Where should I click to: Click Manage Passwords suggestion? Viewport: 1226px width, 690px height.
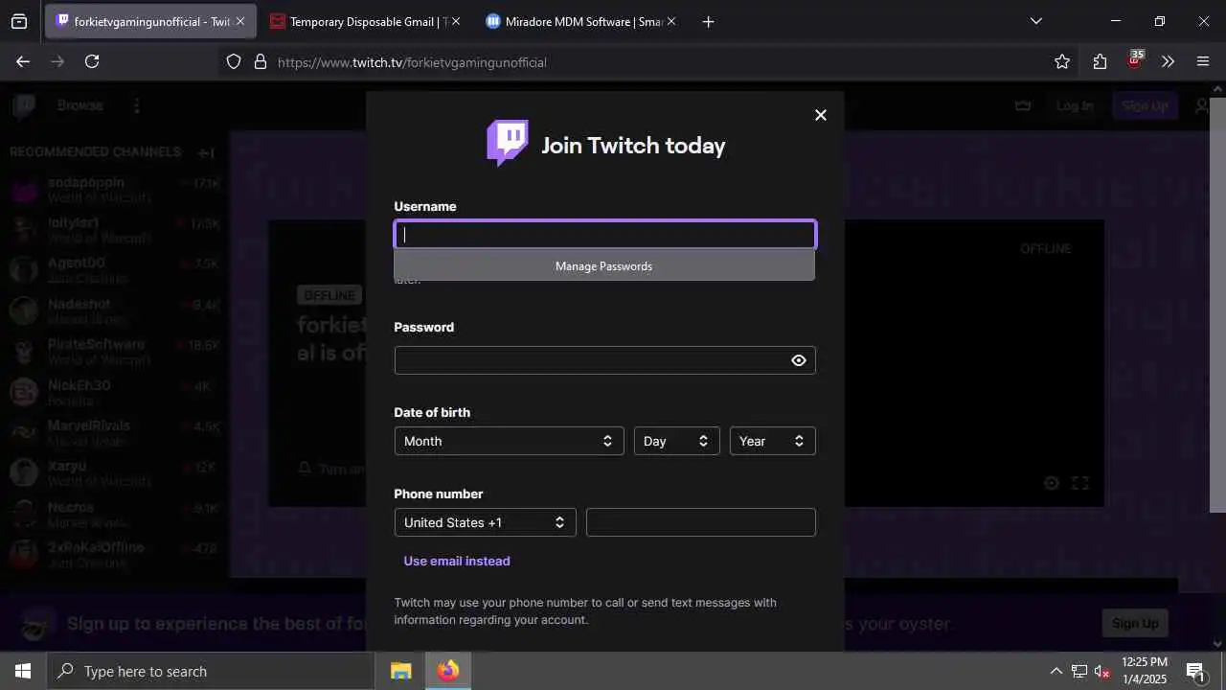tap(603, 265)
